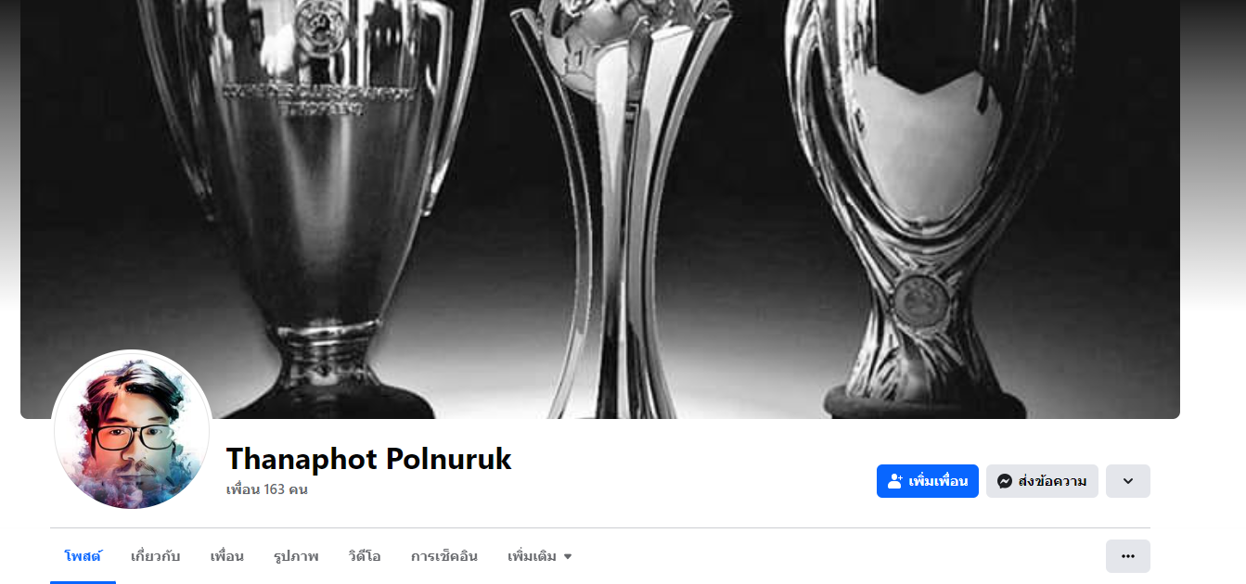
Task: Expand the chevron dropdown beside ส่งข้อความ
Action: 1128,481
